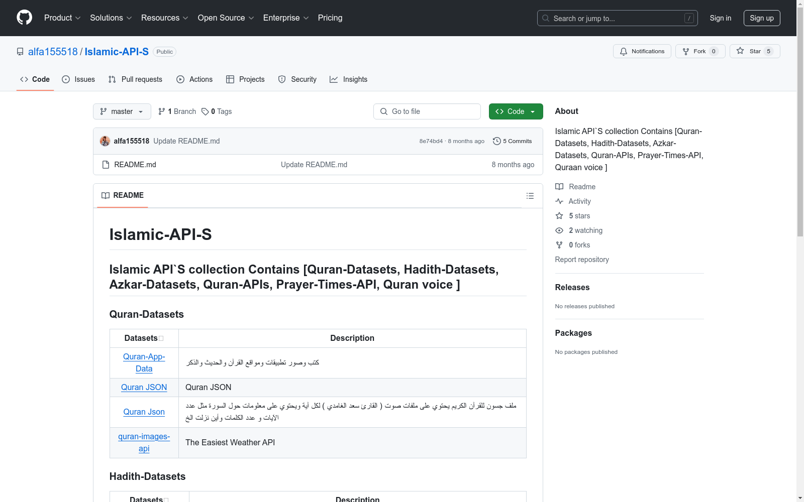
Task: Open the Packages heading link
Action: (x=573, y=333)
